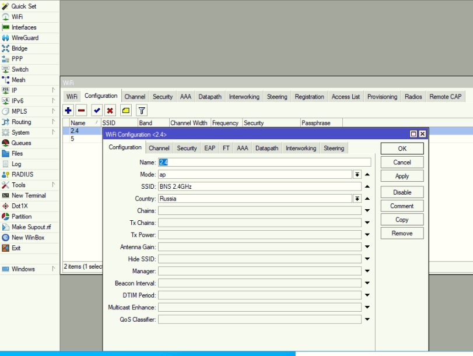Expand the MPLS submenu
This screenshot has height=356, width=473.
click(x=53, y=111)
